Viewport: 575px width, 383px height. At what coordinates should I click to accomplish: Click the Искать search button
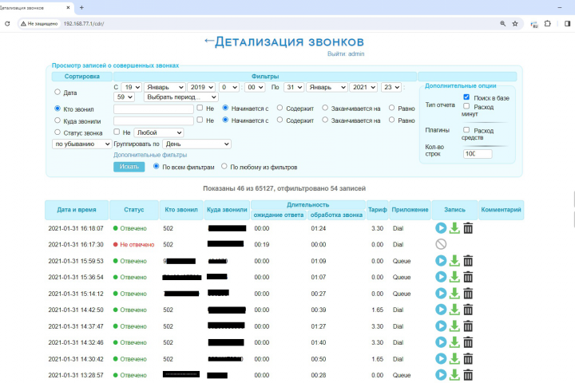[129, 167]
